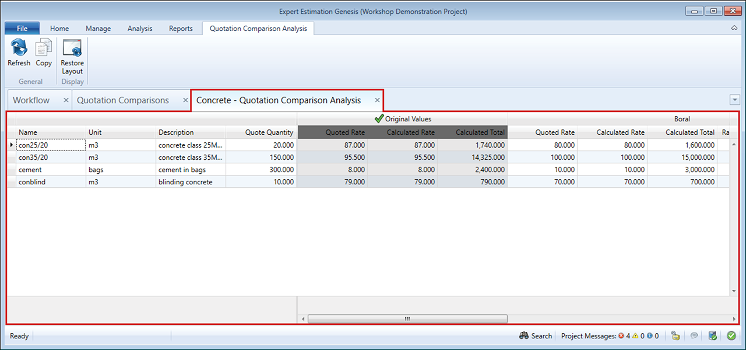Collapse the ribbon using the top-right chevron
This screenshot has width=746, height=350.
click(734, 28)
